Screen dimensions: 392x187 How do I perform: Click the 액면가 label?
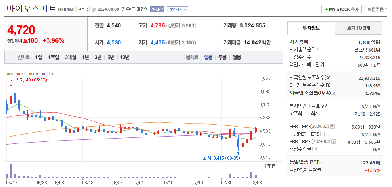(x=296, y=65)
